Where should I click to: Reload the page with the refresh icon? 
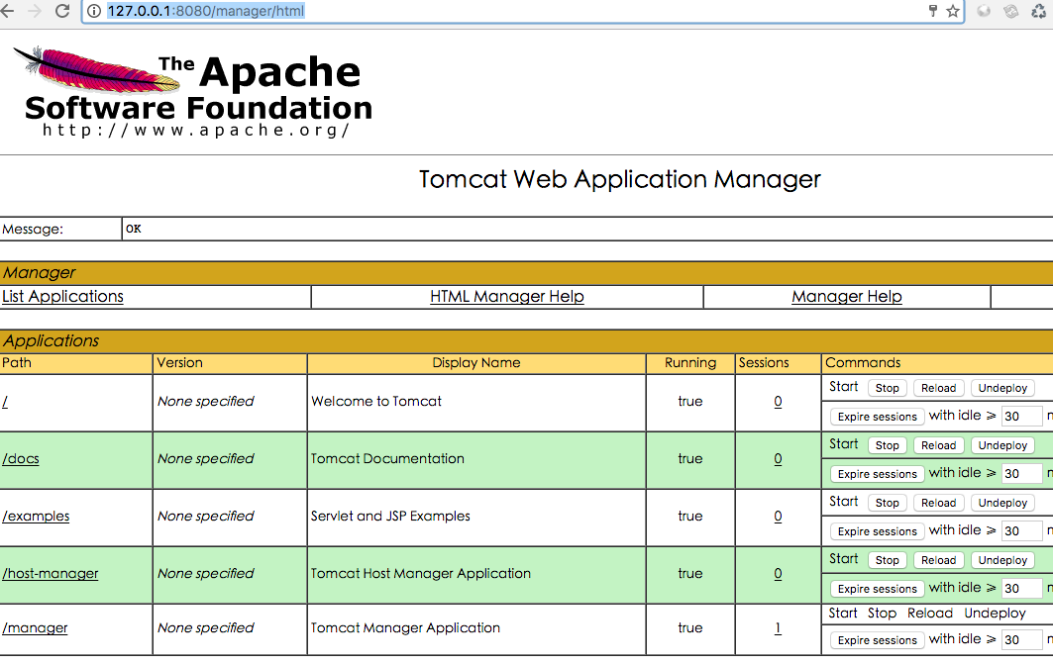coord(62,11)
